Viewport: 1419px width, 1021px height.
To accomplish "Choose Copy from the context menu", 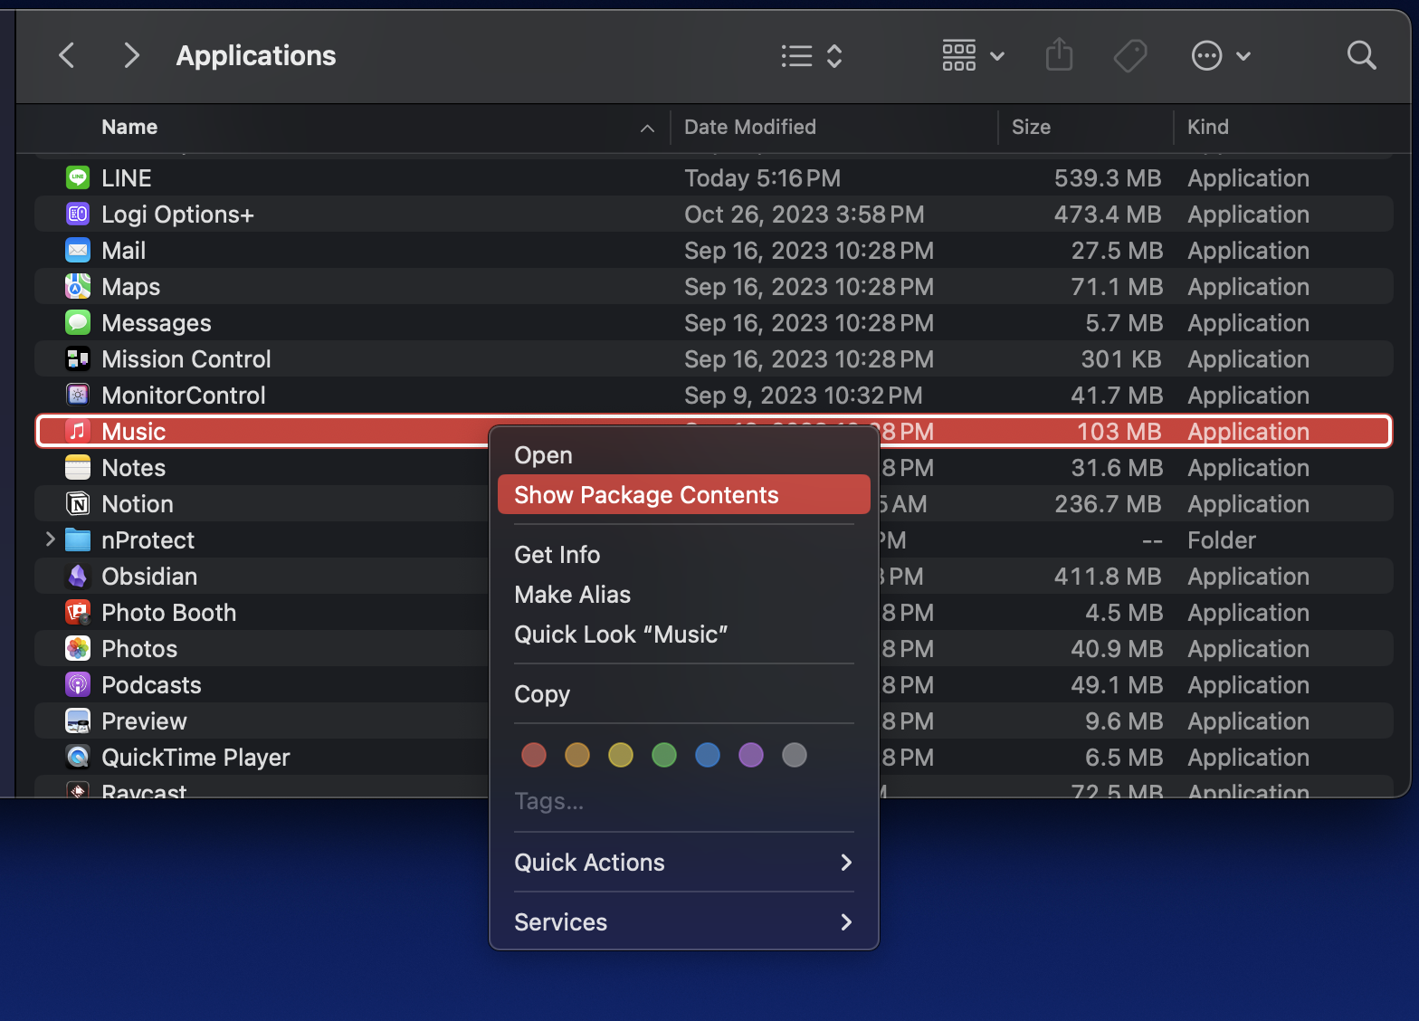I will click(684, 694).
